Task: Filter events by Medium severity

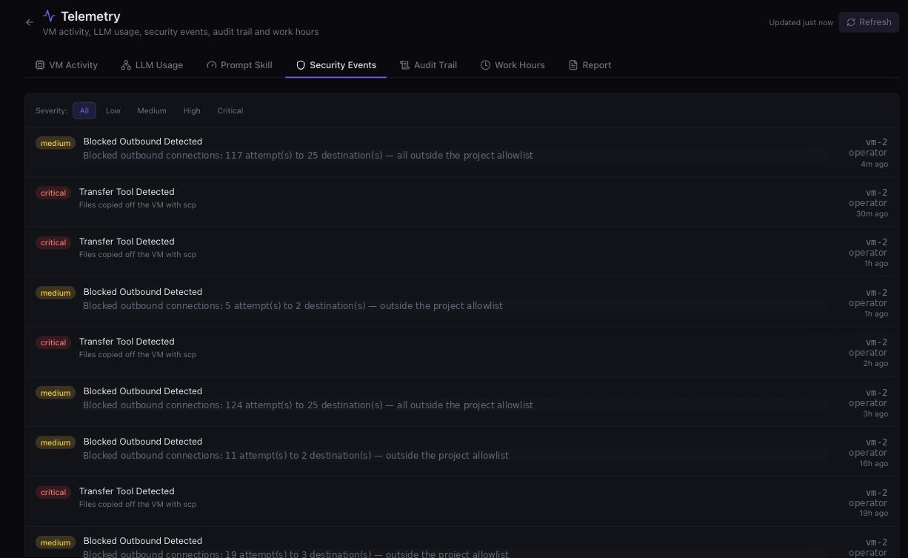Action: click(x=152, y=110)
